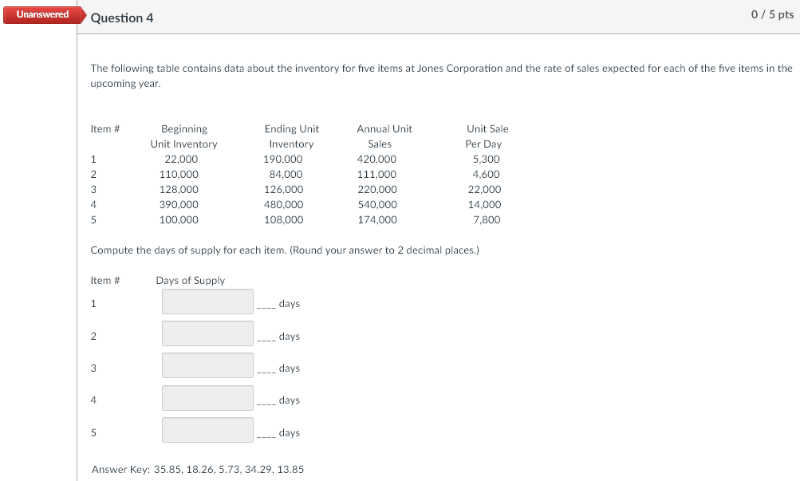The image size is (800, 481).
Task: Click item 4 annual unit sales 540,000
Action: click(377, 204)
